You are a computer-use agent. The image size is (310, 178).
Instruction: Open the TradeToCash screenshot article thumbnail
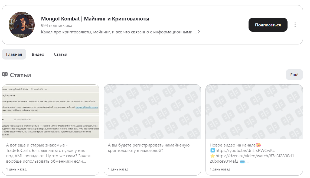[51, 112]
